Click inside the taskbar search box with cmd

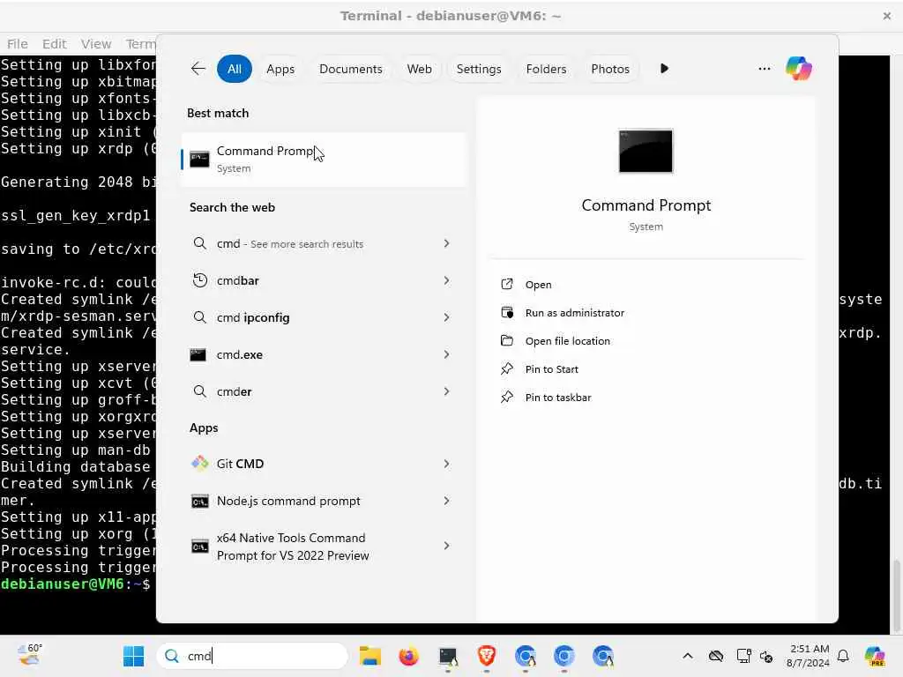(252, 656)
